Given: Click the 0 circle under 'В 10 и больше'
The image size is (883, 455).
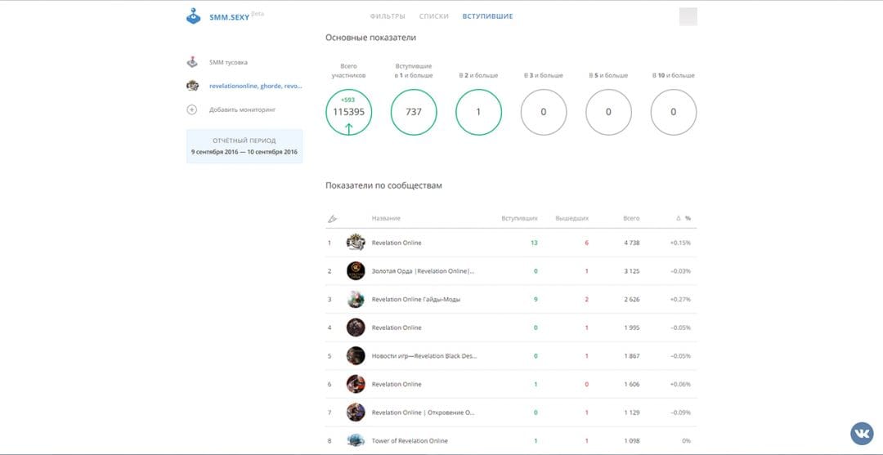Looking at the screenshot, I should pos(674,112).
